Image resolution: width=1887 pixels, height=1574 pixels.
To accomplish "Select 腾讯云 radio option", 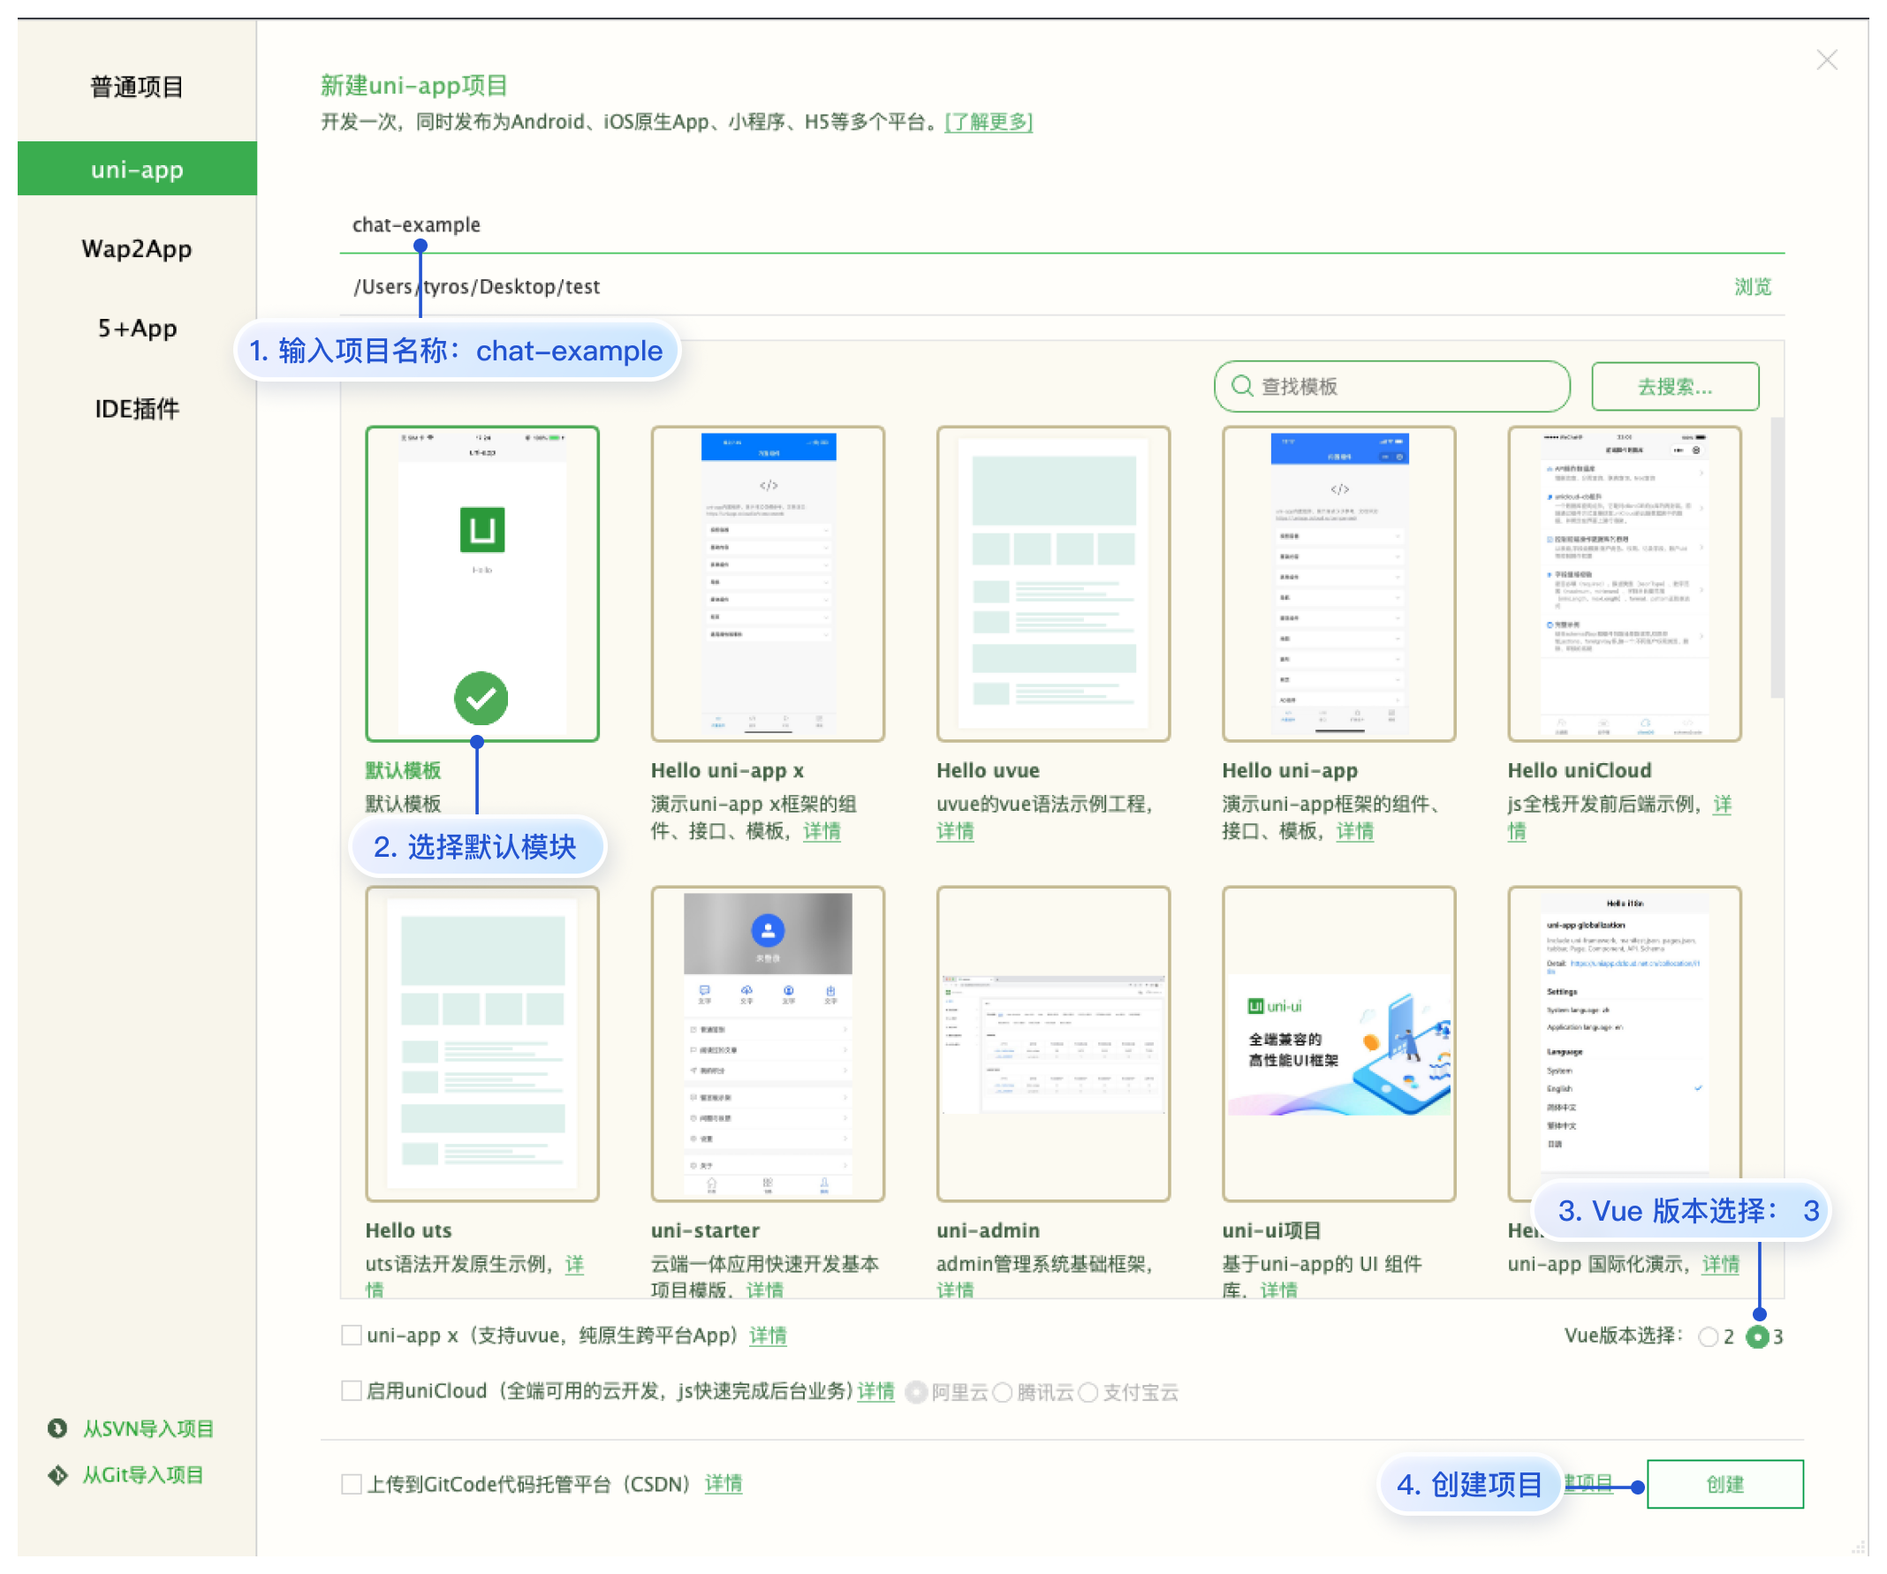I will pos(1003,1393).
